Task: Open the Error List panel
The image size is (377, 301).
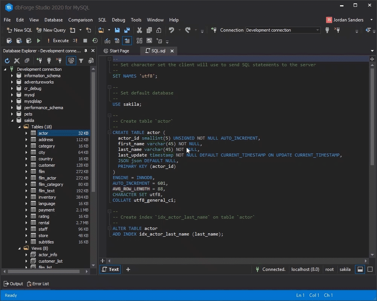Action: pyautogui.click(x=38, y=284)
